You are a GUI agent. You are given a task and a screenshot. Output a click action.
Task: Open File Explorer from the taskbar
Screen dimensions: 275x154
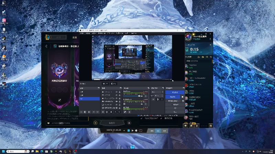pyautogui.click(x=37, y=151)
